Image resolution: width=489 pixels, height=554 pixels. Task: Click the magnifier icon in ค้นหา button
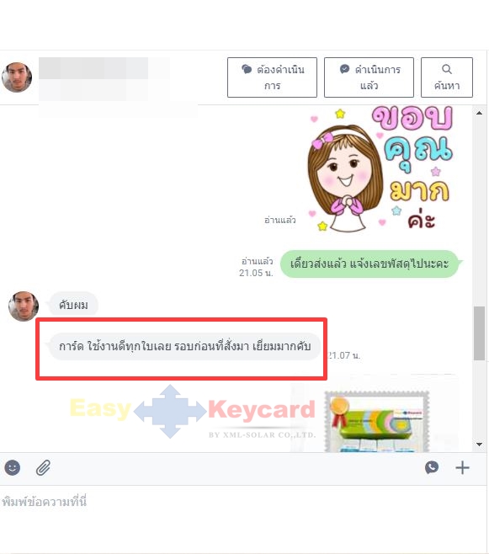pyautogui.click(x=447, y=69)
